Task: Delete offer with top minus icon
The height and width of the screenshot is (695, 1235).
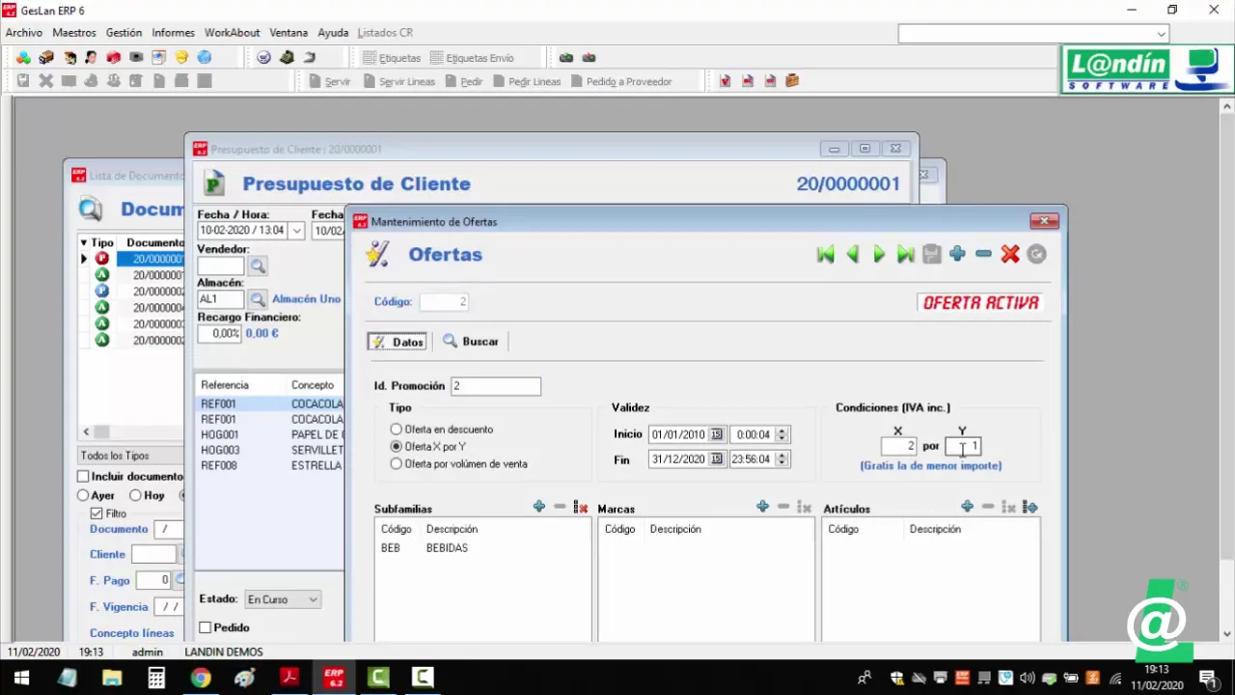Action: tap(983, 254)
